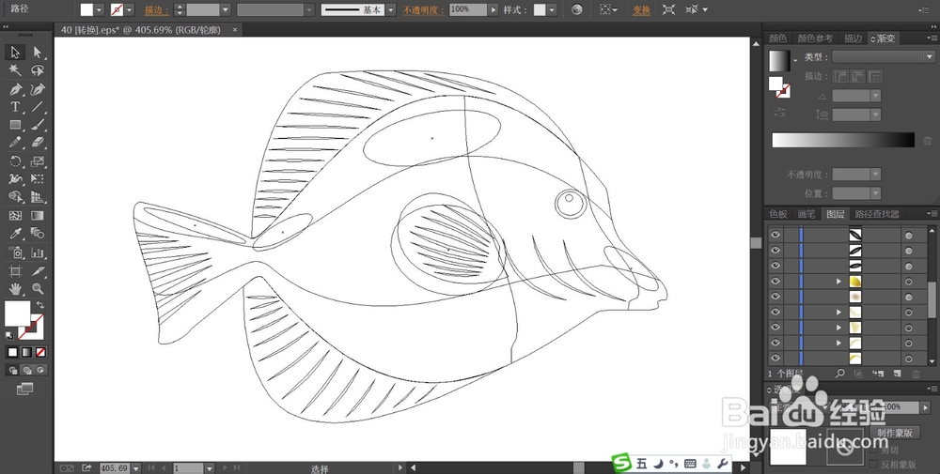Switch to the 路径查找器 panel tab

tap(877, 214)
